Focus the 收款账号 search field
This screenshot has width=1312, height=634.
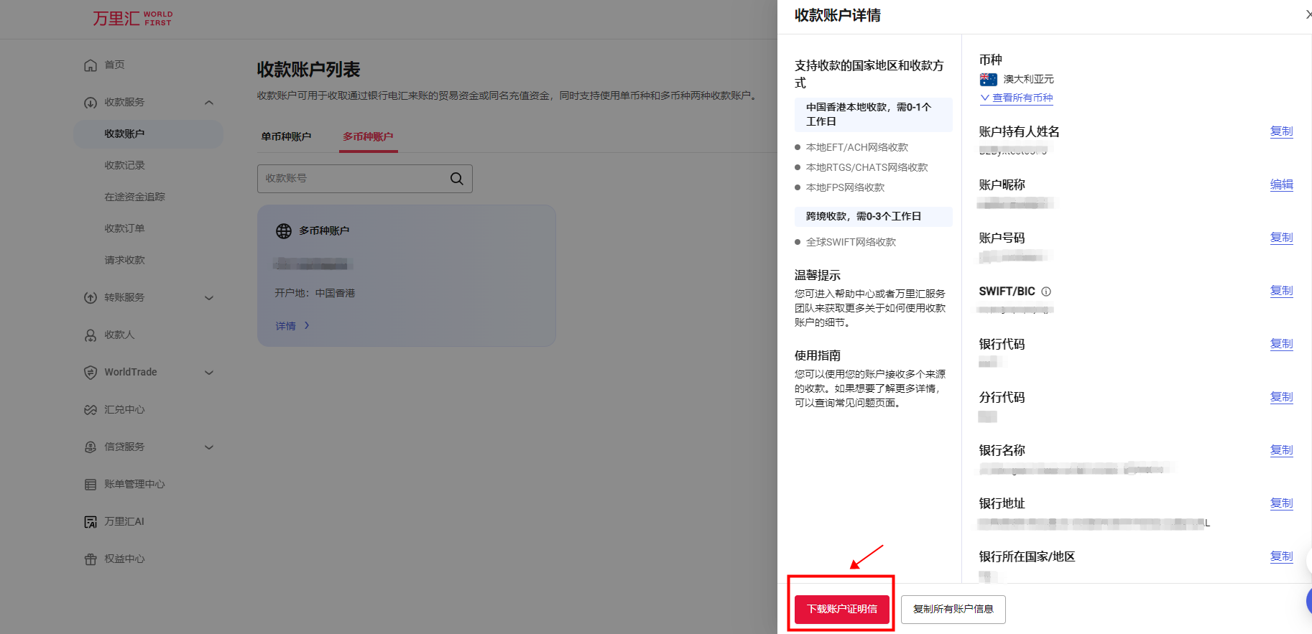click(x=352, y=179)
